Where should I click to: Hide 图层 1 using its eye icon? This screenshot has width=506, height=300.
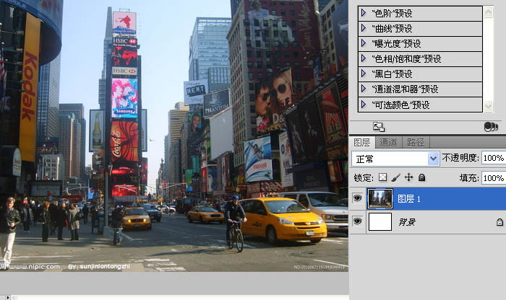[x=356, y=198]
